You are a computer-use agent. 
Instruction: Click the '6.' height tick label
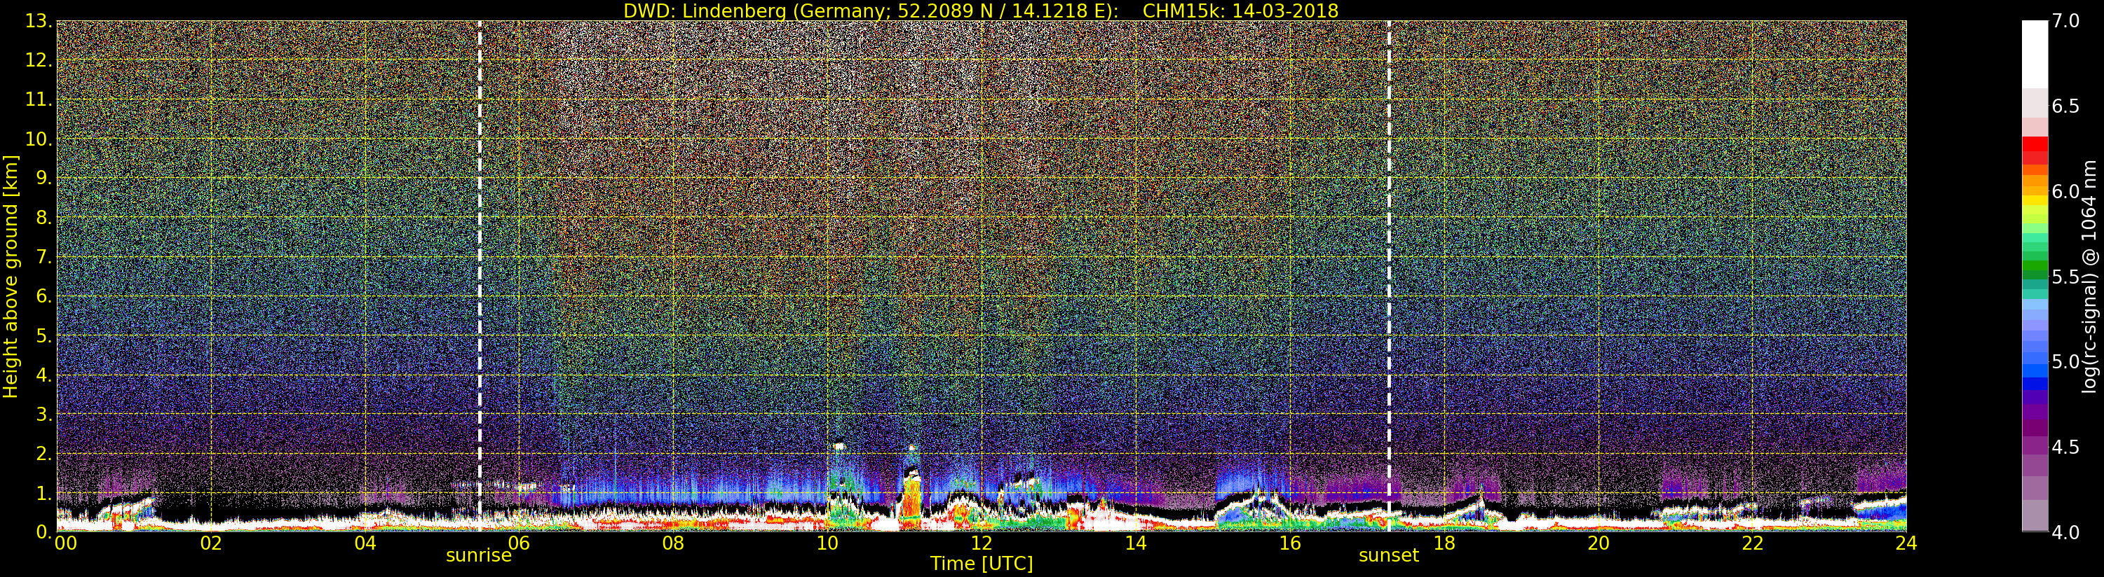[43, 296]
